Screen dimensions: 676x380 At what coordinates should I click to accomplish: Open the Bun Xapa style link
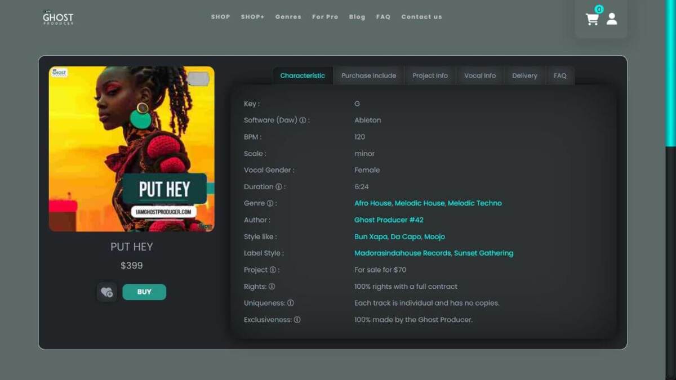371,237
